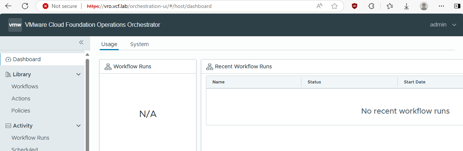Image resolution: width=463 pixels, height=151 pixels.
Task: Open the browser Settings and more menu
Action: 441,6
